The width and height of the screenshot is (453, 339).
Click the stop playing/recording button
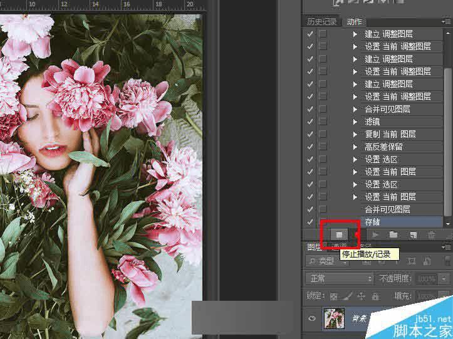point(339,234)
